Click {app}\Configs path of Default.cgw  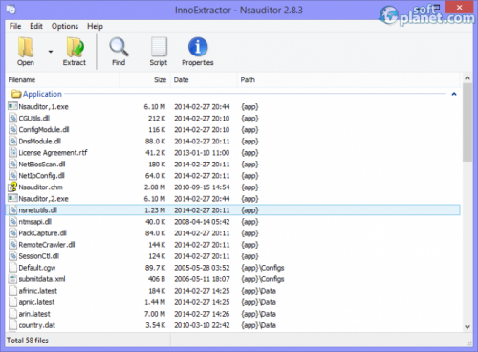tap(263, 268)
